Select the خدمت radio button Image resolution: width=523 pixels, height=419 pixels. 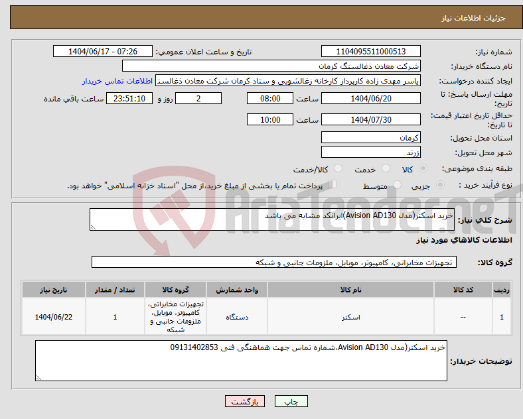click(386, 168)
